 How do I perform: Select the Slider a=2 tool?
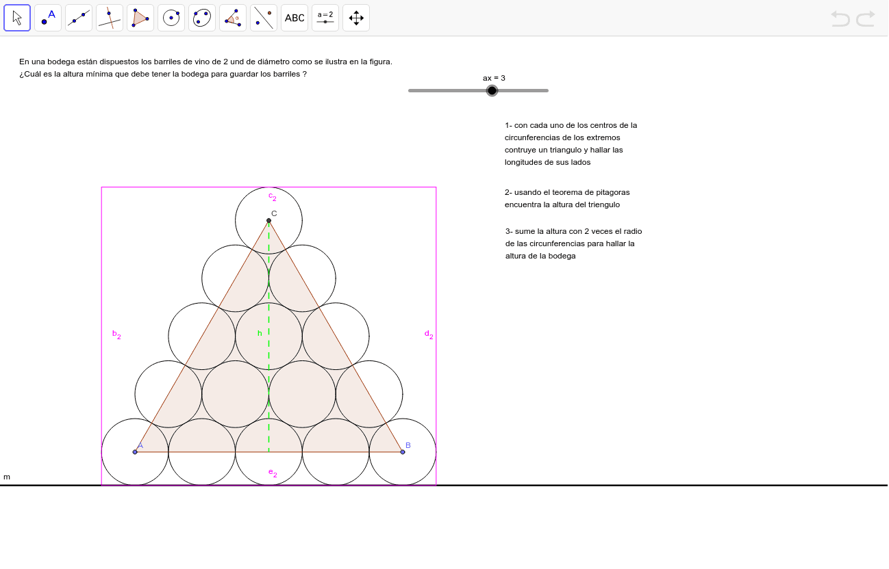(325, 18)
